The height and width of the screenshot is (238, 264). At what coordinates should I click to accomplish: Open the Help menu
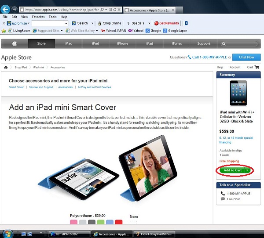coord(64,17)
